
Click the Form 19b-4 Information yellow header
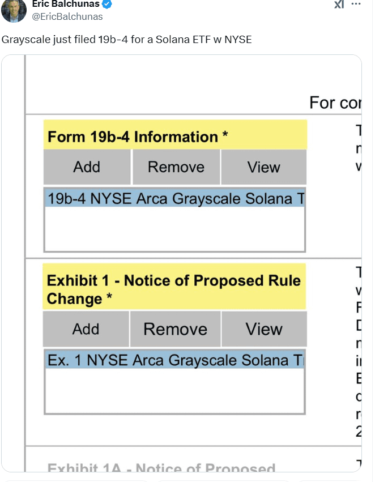pos(174,134)
